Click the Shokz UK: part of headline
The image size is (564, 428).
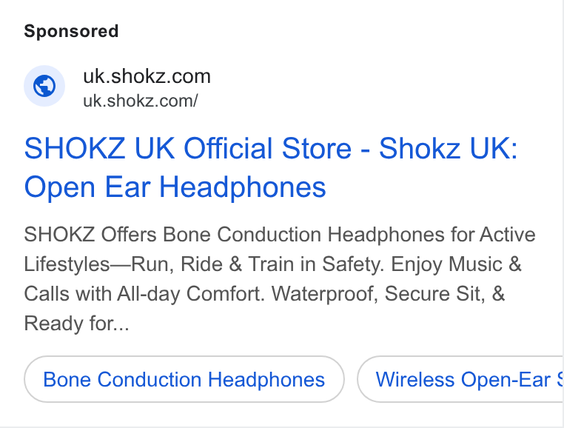[x=449, y=148]
